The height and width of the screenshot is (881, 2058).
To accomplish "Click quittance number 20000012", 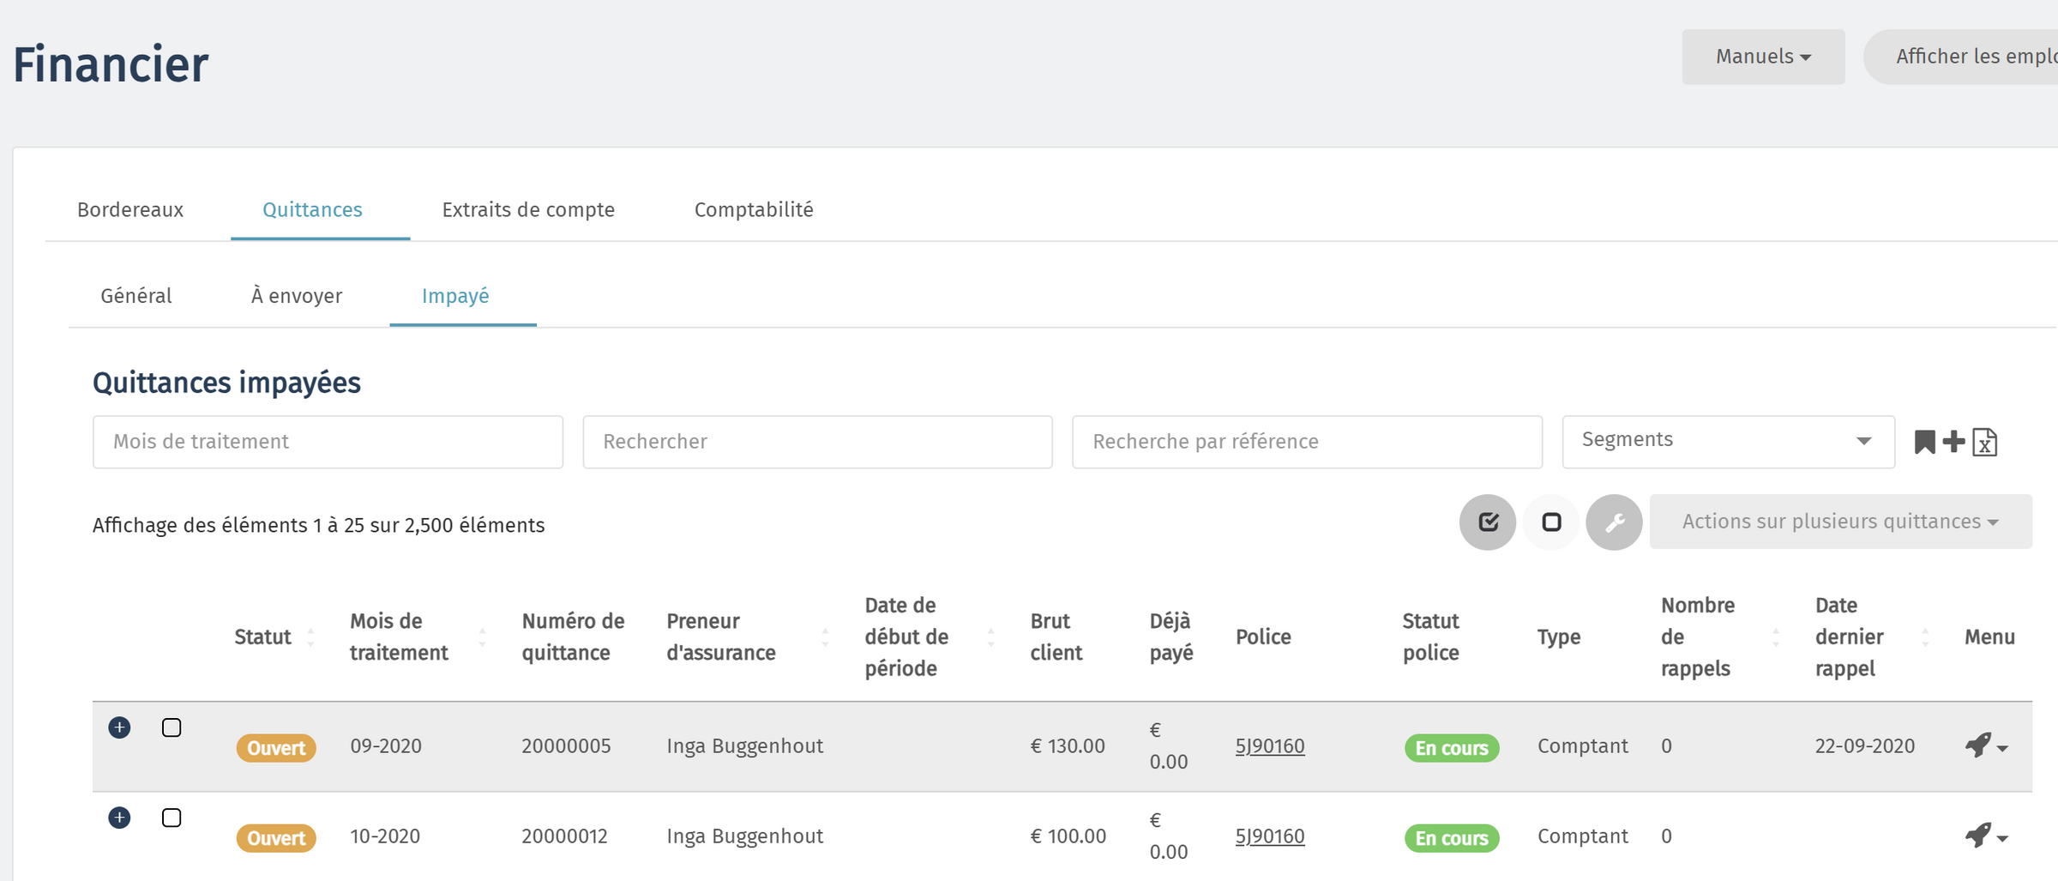I will click(x=564, y=836).
